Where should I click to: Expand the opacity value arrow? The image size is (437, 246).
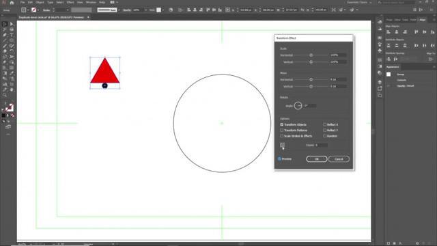click(x=145, y=10)
